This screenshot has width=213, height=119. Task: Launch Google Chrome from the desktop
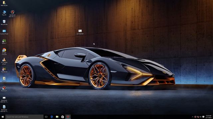(4, 52)
